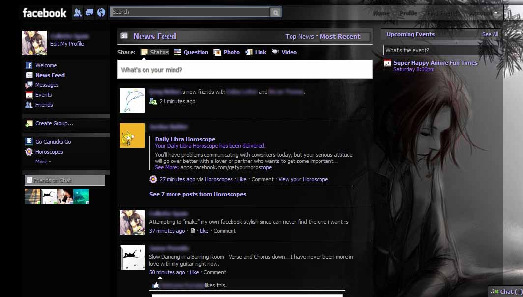Comment on the Slow Dancing guitar post
The width and height of the screenshot is (523, 297).
coord(215,272)
